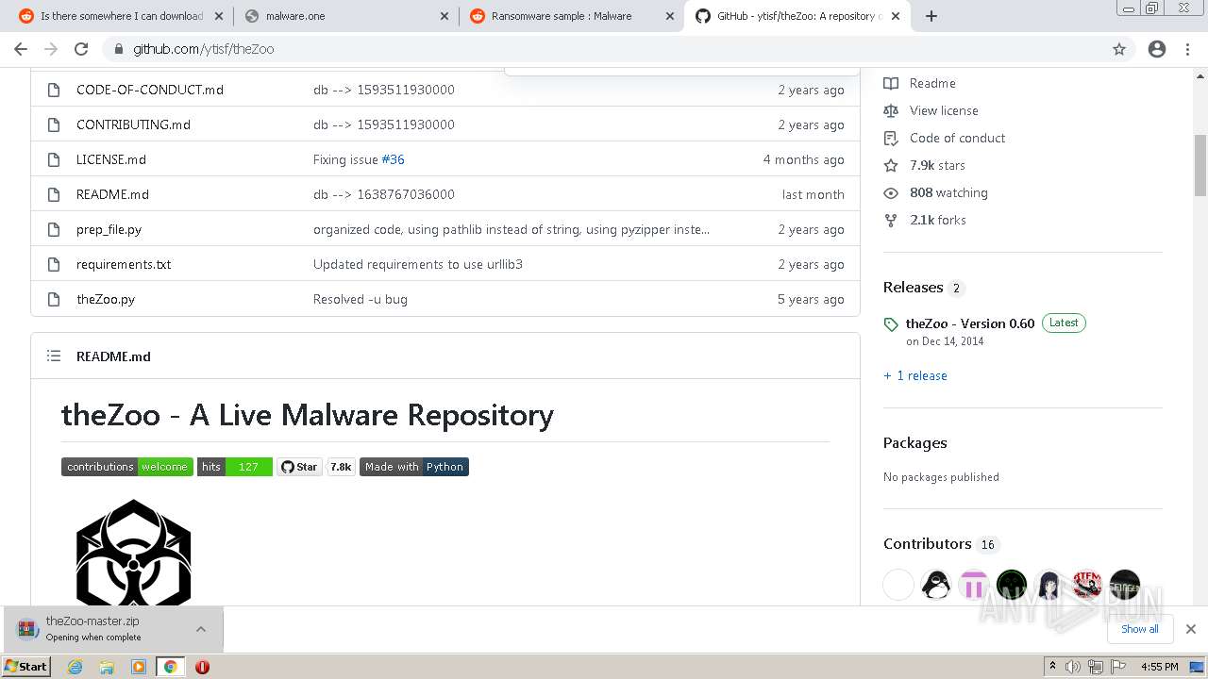Go back to the previous page

point(21,49)
